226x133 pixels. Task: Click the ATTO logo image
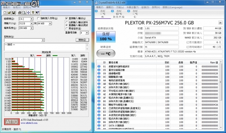pos(12,122)
